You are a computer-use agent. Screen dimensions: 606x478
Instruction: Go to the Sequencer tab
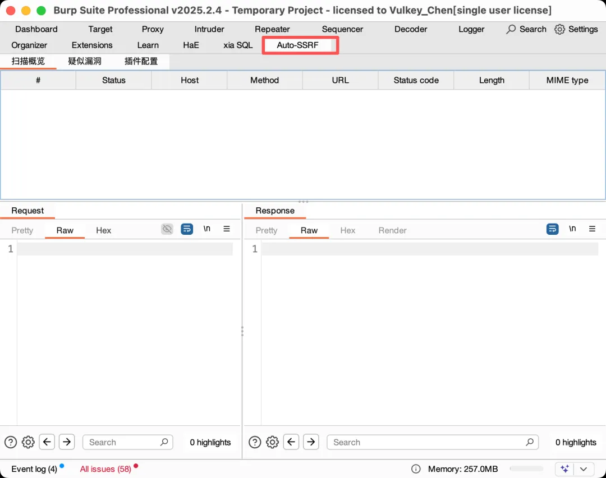coord(342,29)
